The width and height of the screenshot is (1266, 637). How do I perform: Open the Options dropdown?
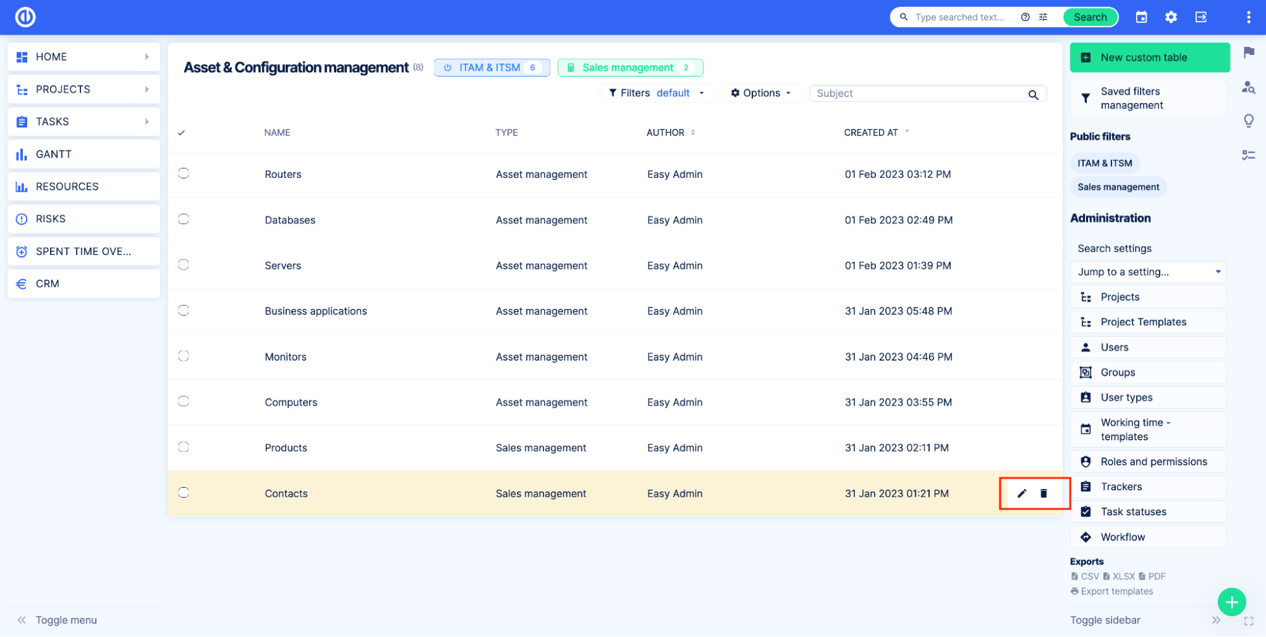(x=761, y=93)
